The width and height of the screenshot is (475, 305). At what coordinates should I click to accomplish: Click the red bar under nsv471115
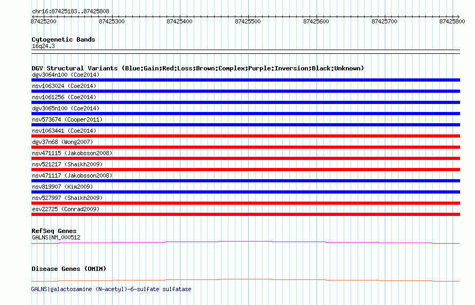(246, 158)
